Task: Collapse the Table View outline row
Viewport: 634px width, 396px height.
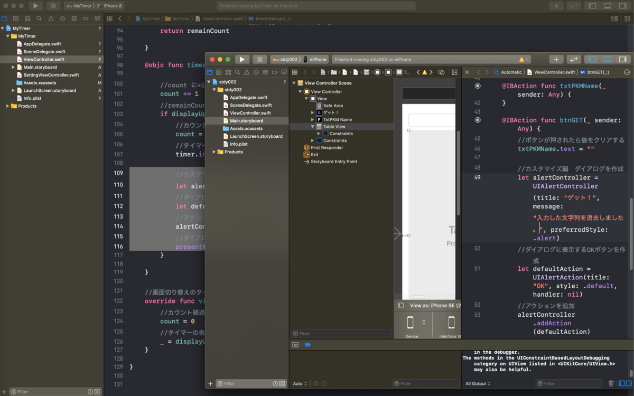Action: point(313,127)
